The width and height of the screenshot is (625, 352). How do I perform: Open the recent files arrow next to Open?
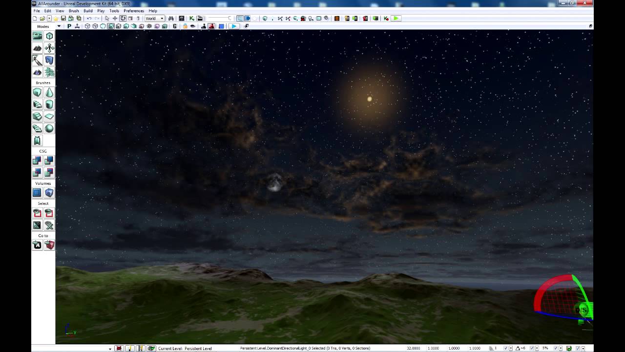[49, 19]
